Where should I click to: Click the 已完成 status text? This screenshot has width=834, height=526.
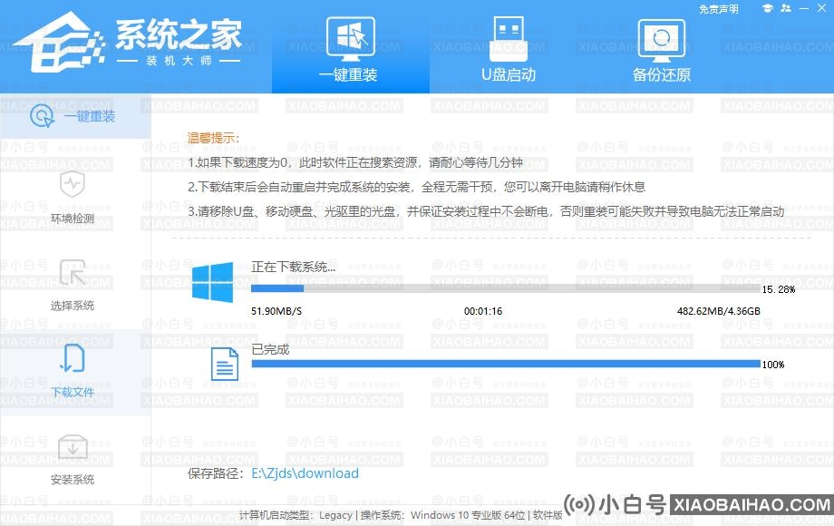tap(270, 349)
